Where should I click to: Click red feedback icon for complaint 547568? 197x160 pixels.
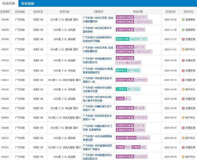pos(183,39)
